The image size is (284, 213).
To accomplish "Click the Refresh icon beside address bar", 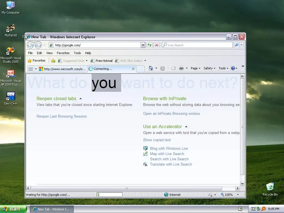I will pyautogui.click(x=149, y=45).
